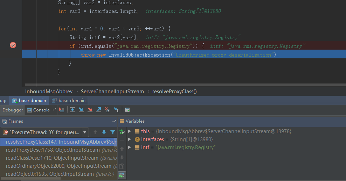Screen dimensions: 346x181
Task: Click the Drop Frame icon
Action: (108, 110)
